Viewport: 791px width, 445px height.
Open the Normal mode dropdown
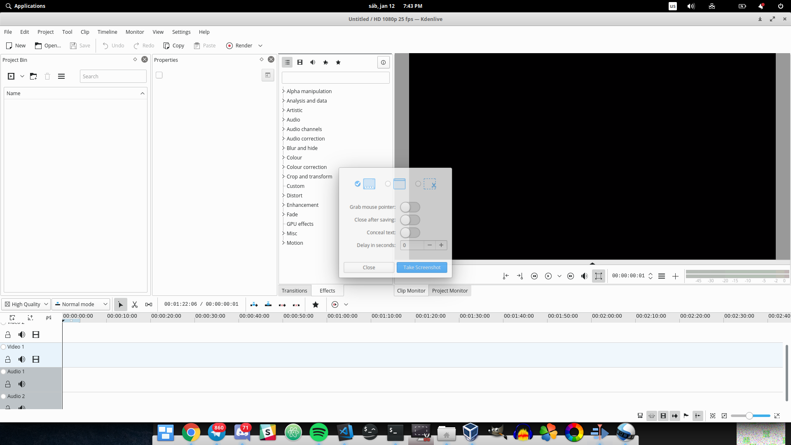(x=81, y=304)
